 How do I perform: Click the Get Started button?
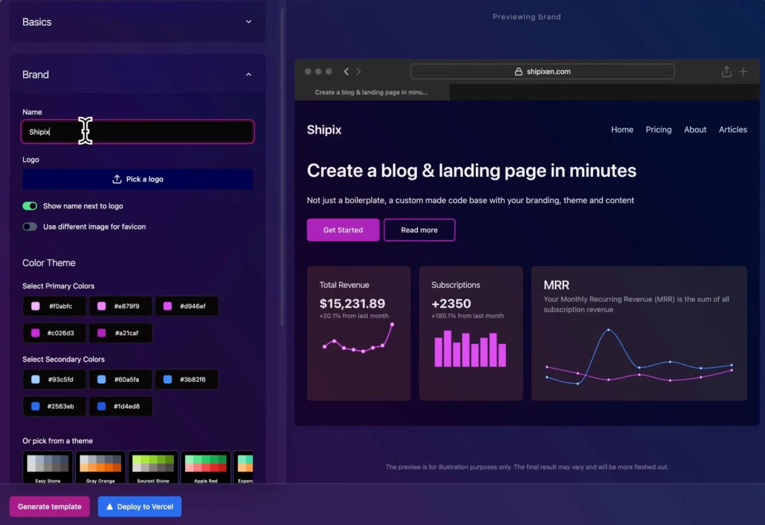point(343,230)
